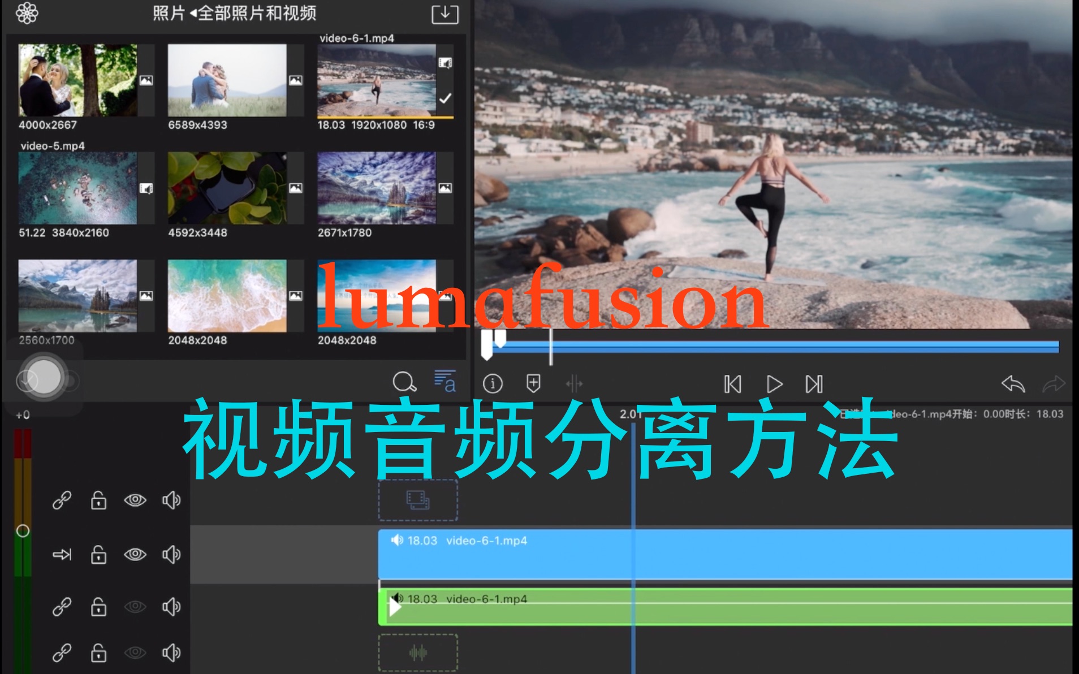Tap the import media button

(445, 14)
